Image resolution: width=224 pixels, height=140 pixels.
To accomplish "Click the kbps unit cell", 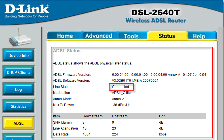I will pos(163,134).
